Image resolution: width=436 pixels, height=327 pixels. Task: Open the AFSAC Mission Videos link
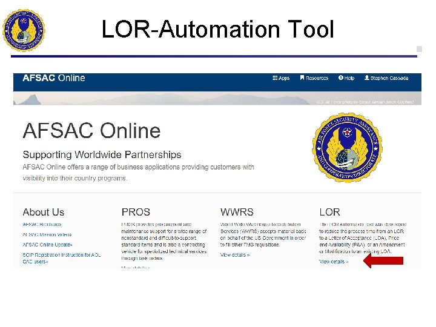click(x=47, y=235)
